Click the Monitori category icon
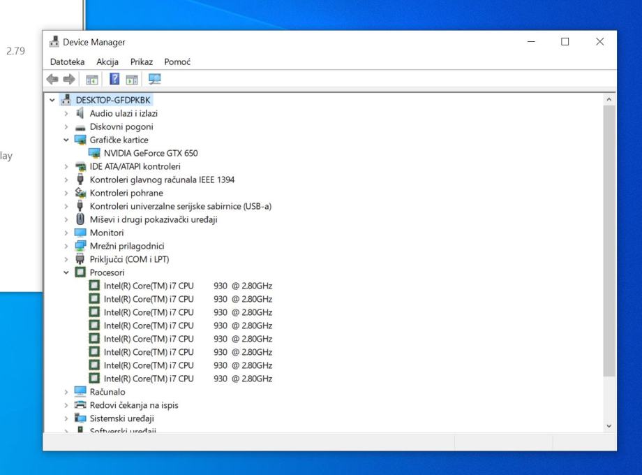The height and width of the screenshot is (475, 642). pos(81,233)
